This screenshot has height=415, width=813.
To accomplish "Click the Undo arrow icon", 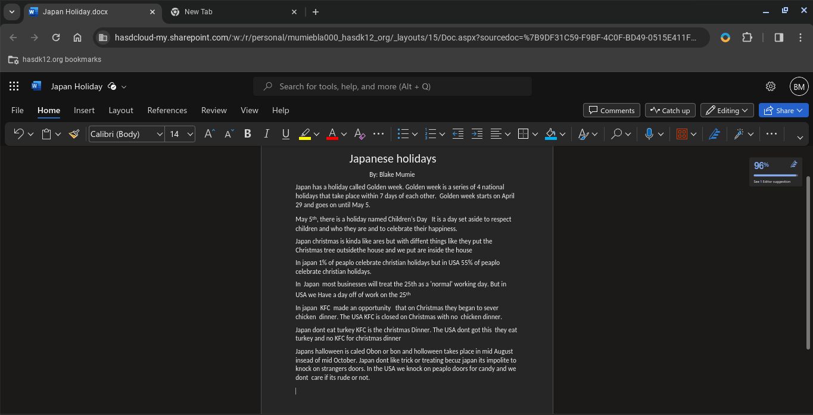I will click(x=18, y=134).
